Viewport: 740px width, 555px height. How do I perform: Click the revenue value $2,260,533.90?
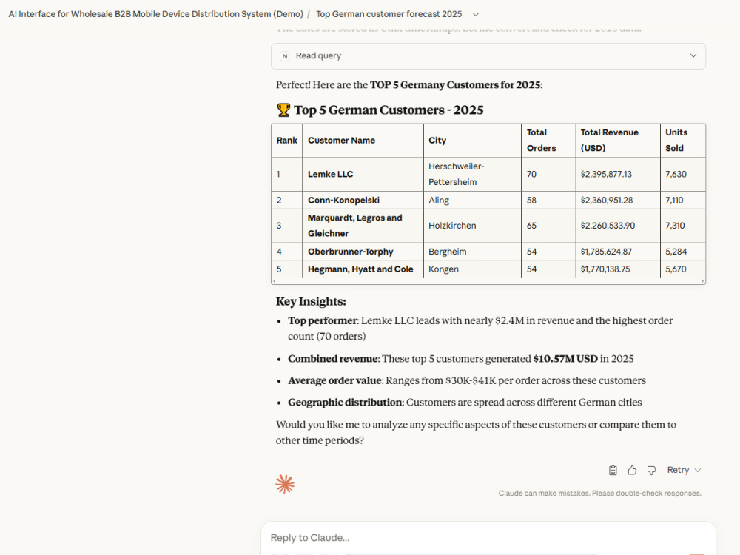[608, 226]
